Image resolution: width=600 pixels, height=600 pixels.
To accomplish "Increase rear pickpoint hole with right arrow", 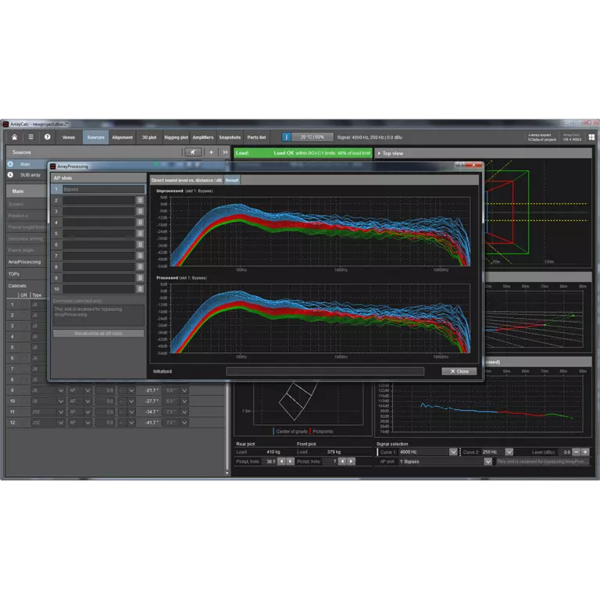I will coord(291,462).
